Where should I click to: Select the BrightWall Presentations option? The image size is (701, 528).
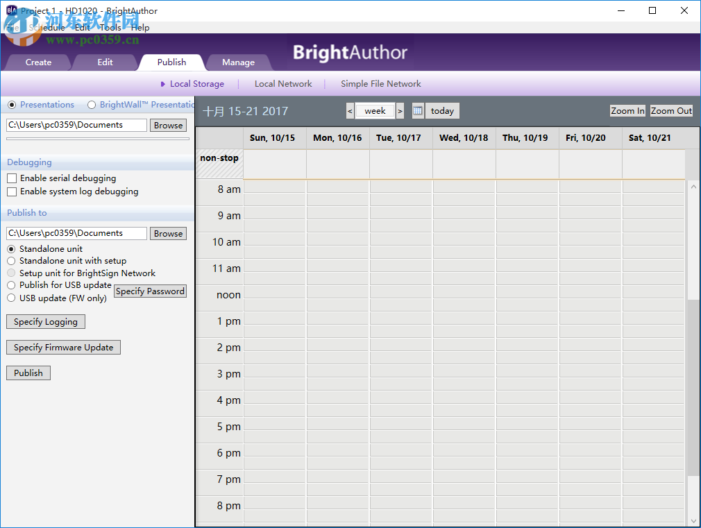[x=91, y=104]
